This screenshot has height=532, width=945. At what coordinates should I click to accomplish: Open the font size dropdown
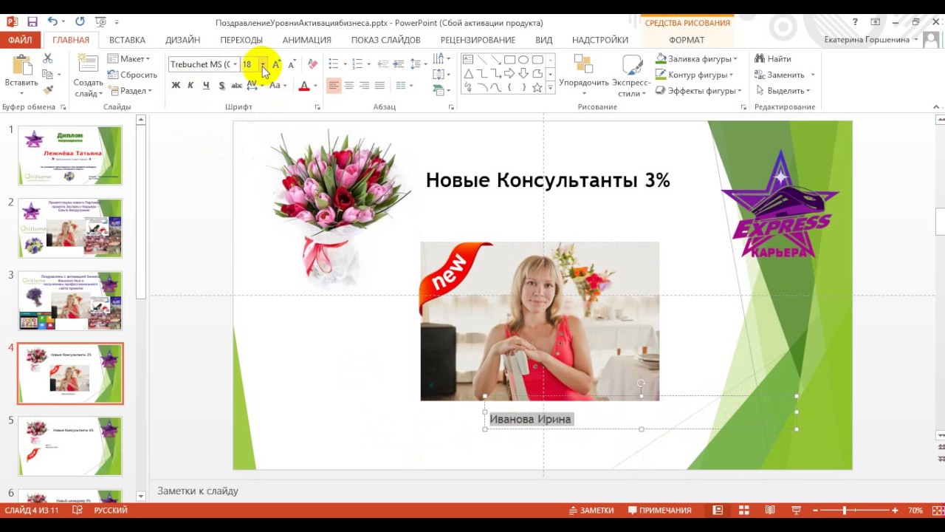tap(262, 64)
